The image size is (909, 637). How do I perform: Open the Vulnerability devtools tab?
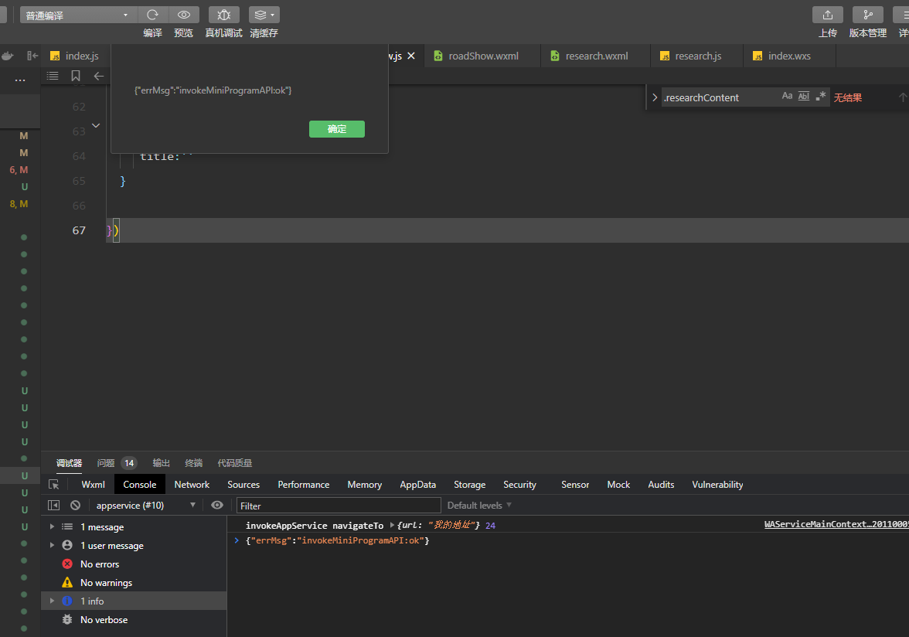(717, 485)
